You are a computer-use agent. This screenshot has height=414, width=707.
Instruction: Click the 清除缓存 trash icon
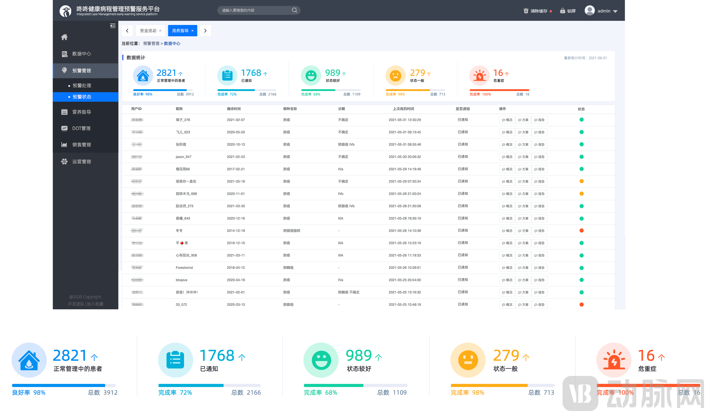[526, 11]
